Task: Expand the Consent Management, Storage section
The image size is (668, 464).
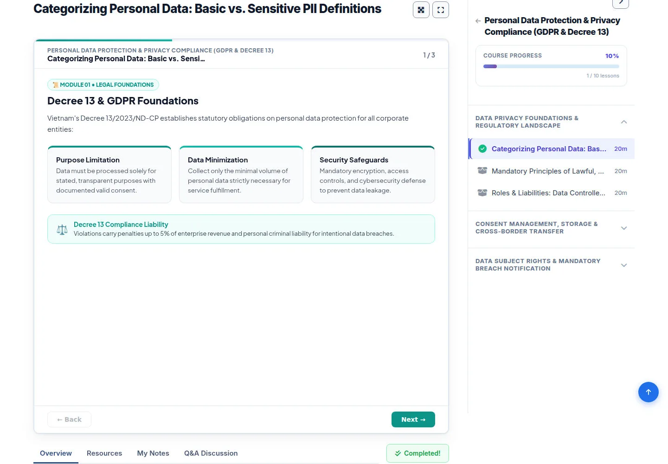Action: coord(624,228)
